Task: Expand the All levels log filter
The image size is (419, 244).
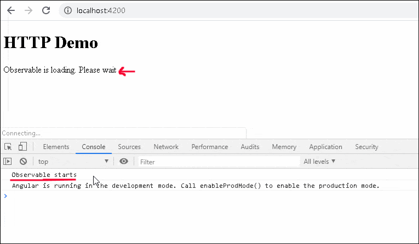Action: click(x=319, y=162)
